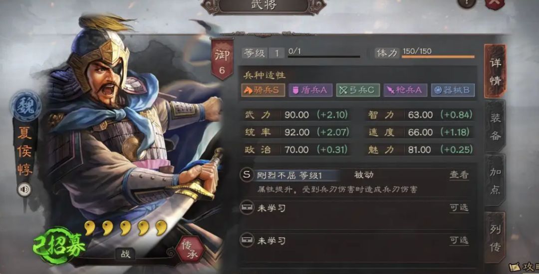Switch to the 加点 attribute points tab
This screenshot has height=274, width=539.
pos(495,181)
